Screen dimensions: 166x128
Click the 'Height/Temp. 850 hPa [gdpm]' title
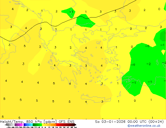(28, 122)
